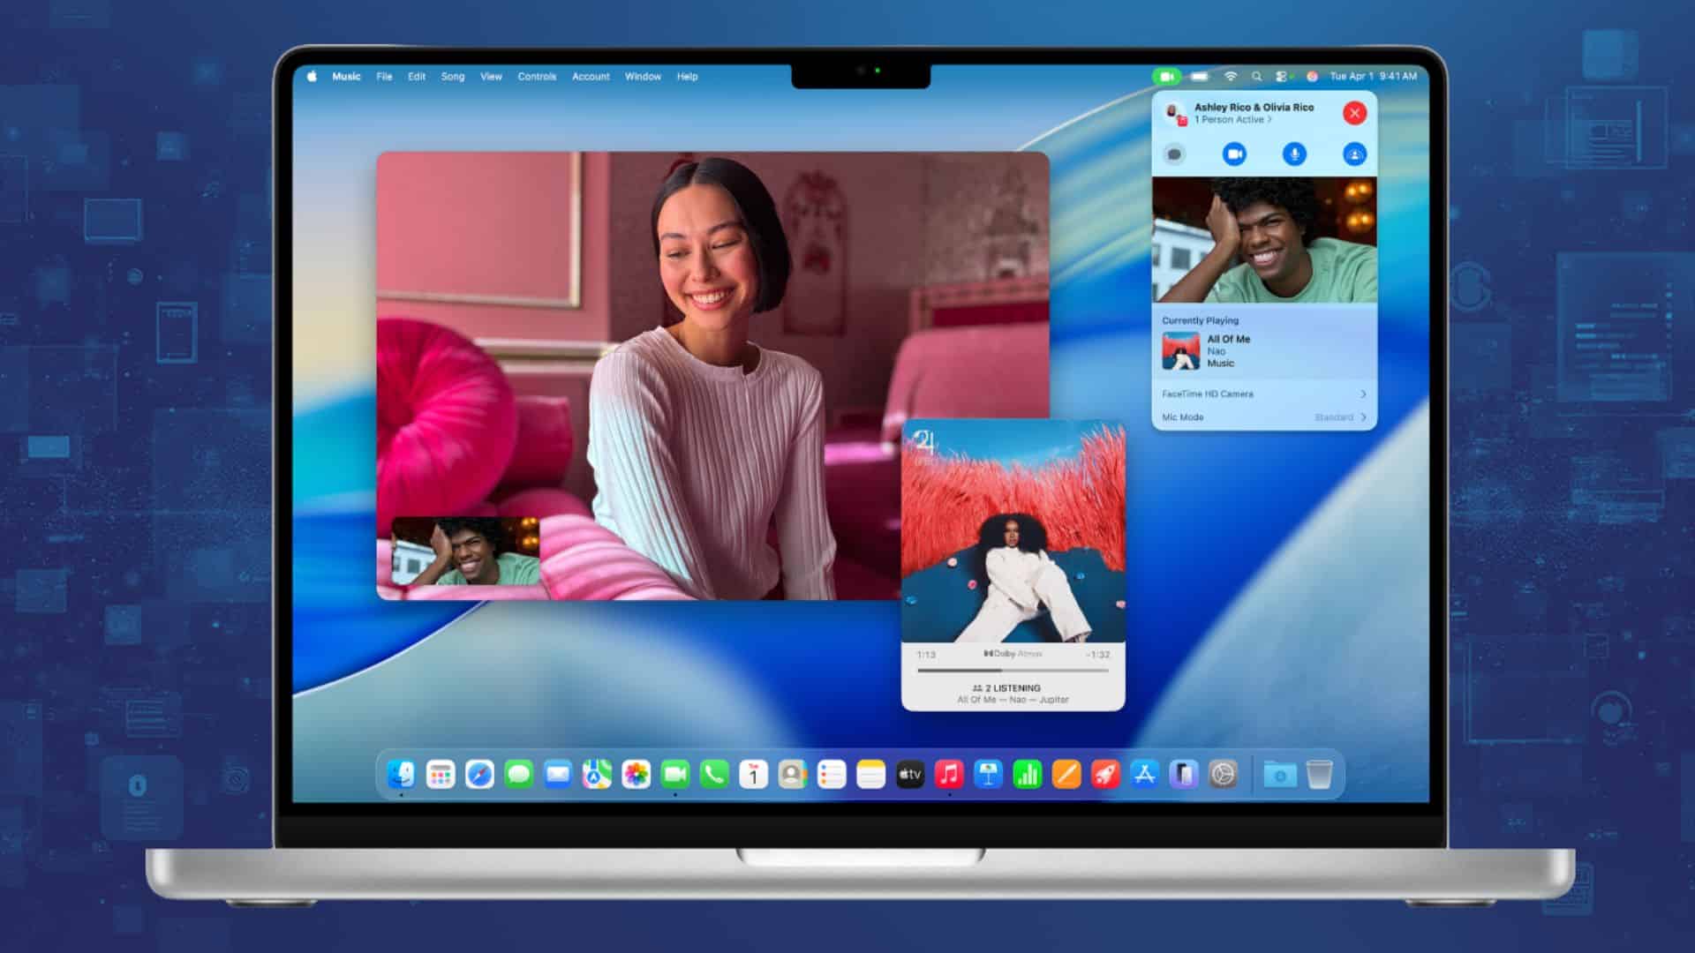This screenshot has width=1695, height=953.
Task: Toggle the camera in the FaceTime controls
Action: pos(1235,154)
